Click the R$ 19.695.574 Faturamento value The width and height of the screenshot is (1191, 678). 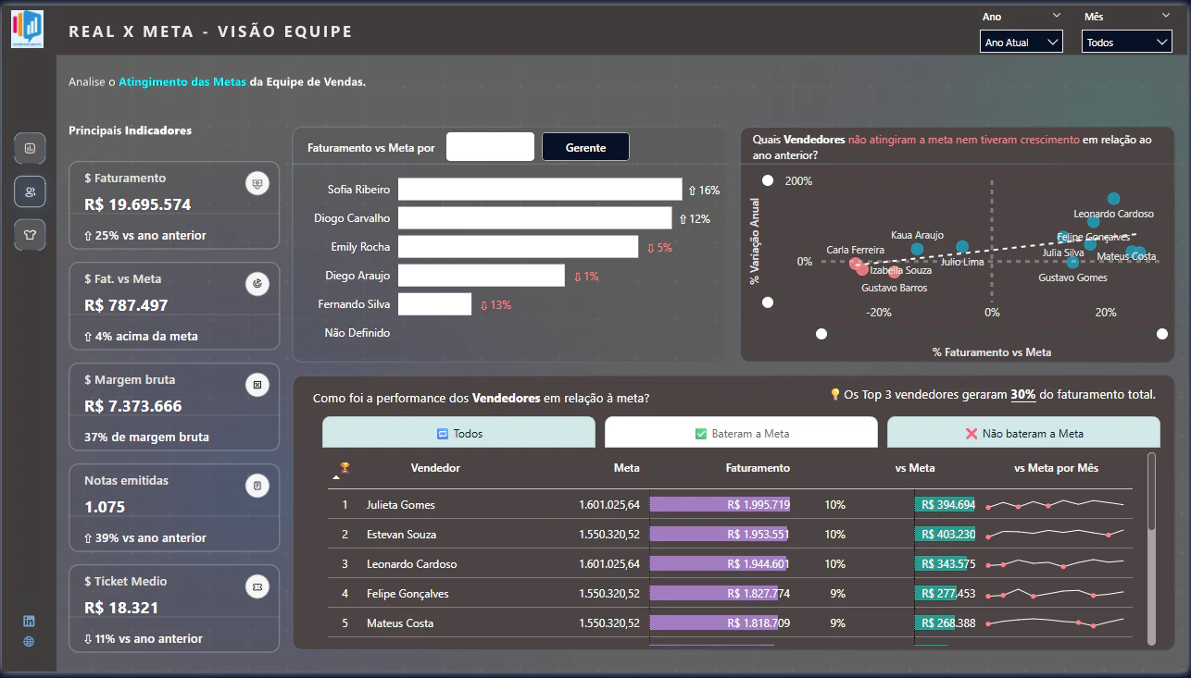[137, 204]
